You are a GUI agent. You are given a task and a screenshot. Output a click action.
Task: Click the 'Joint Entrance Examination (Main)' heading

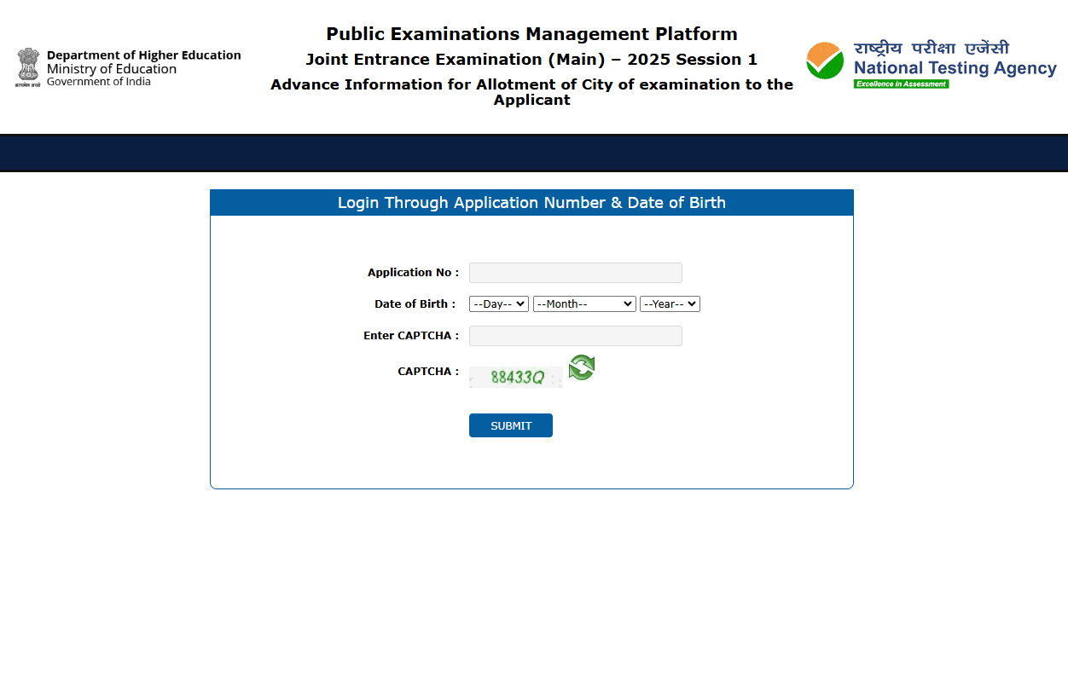coord(531,60)
